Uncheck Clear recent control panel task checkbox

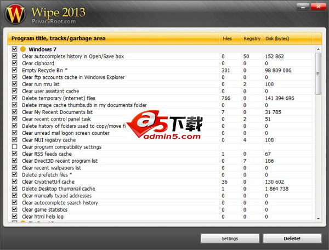click(14, 119)
